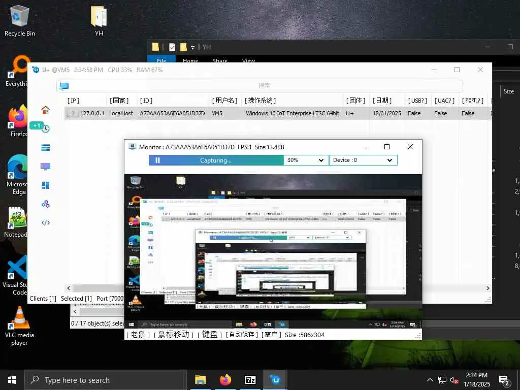
Task: Toggle the [键盘] keyboard option
Action: (x=210, y=335)
